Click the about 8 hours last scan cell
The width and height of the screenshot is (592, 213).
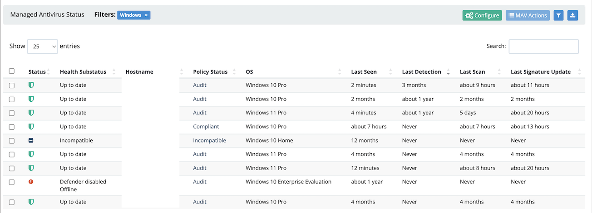478,168
